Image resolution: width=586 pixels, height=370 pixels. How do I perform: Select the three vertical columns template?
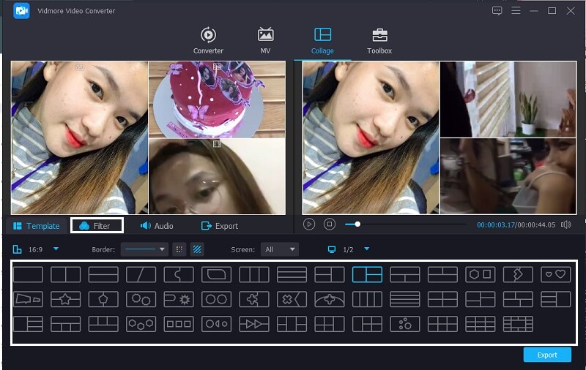254,275
